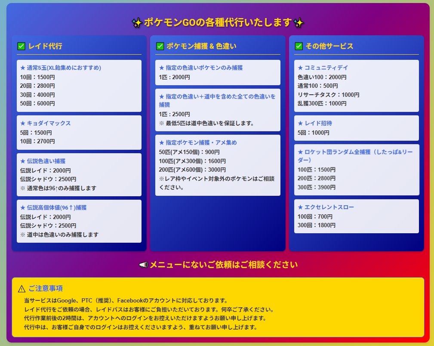Image resolution: width=434 pixels, height=346 pixels.
Task: Select 伝説シャドウ：2500円 under 伝説高個体値
Action: pyautogui.click(x=48, y=226)
